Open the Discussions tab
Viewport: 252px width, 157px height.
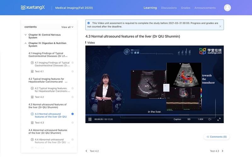169,8
